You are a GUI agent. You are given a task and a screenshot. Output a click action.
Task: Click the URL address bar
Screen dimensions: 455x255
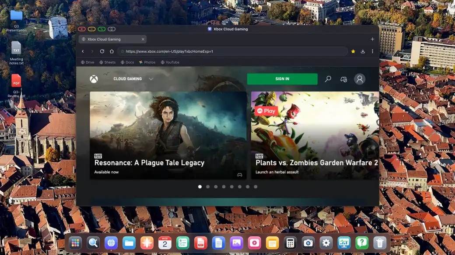(x=232, y=51)
